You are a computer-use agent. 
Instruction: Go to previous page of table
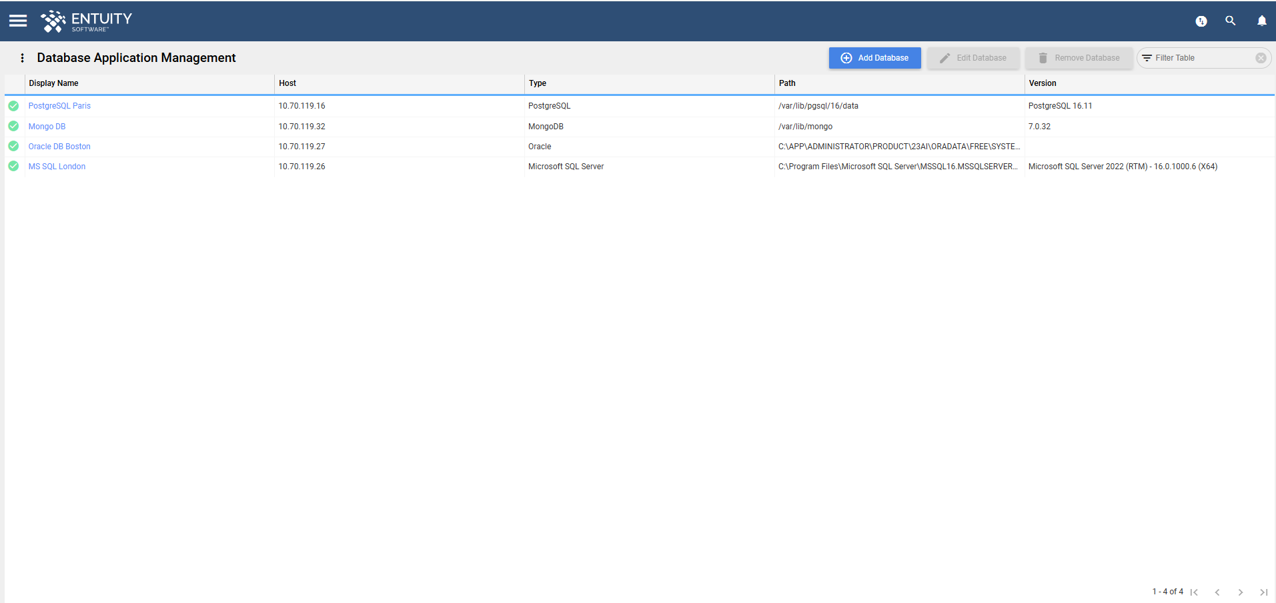point(1217,592)
